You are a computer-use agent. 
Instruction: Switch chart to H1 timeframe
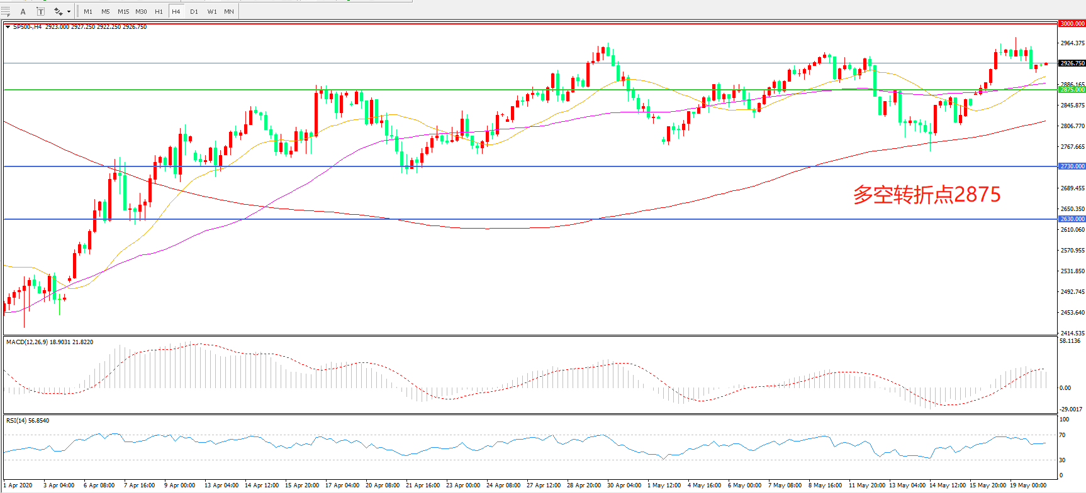[x=159, y=11]
